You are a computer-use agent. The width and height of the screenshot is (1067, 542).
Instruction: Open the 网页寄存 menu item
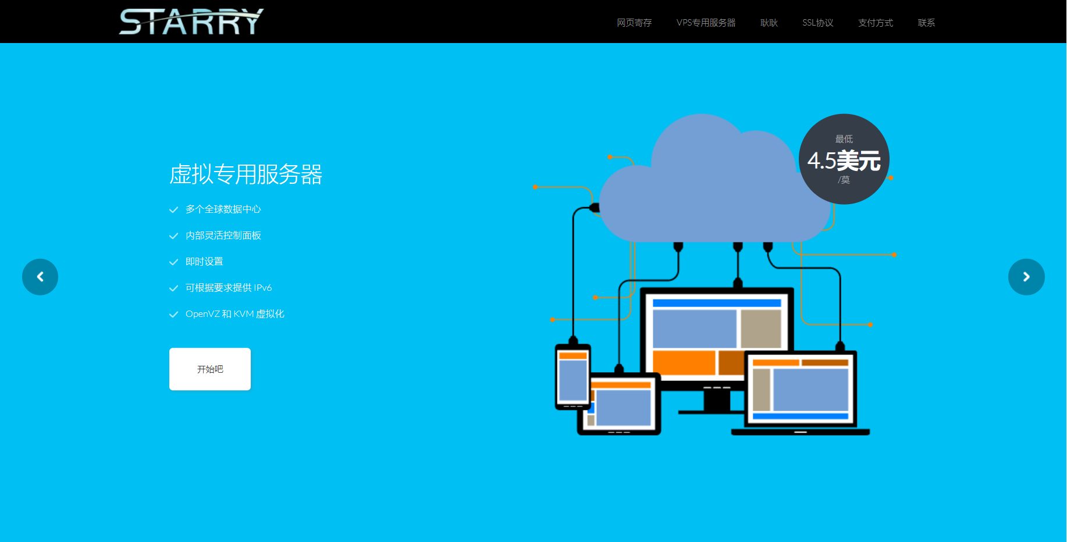click(x=634, y=23)
